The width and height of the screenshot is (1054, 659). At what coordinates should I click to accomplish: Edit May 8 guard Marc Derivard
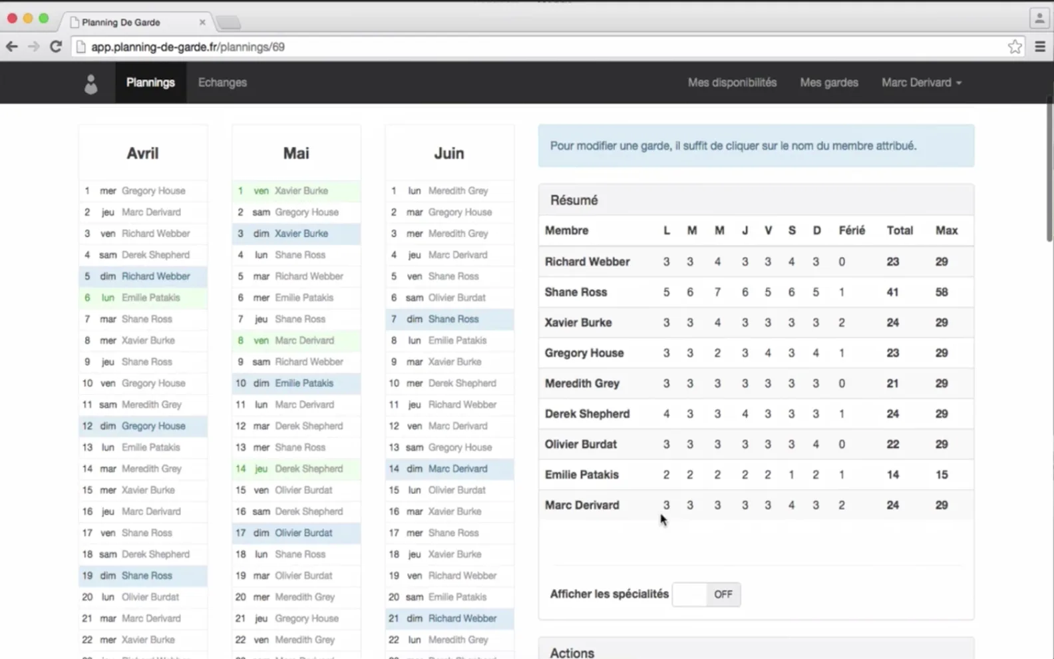(x=305, y=341)
